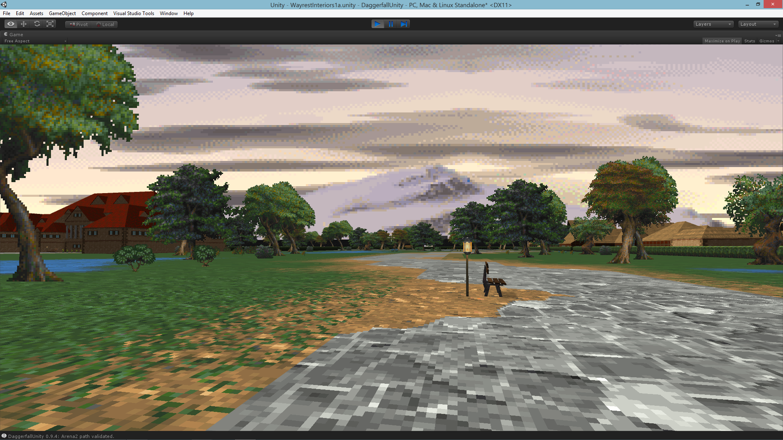Toggle the Global/Local coordinate mode

(106, 24)
